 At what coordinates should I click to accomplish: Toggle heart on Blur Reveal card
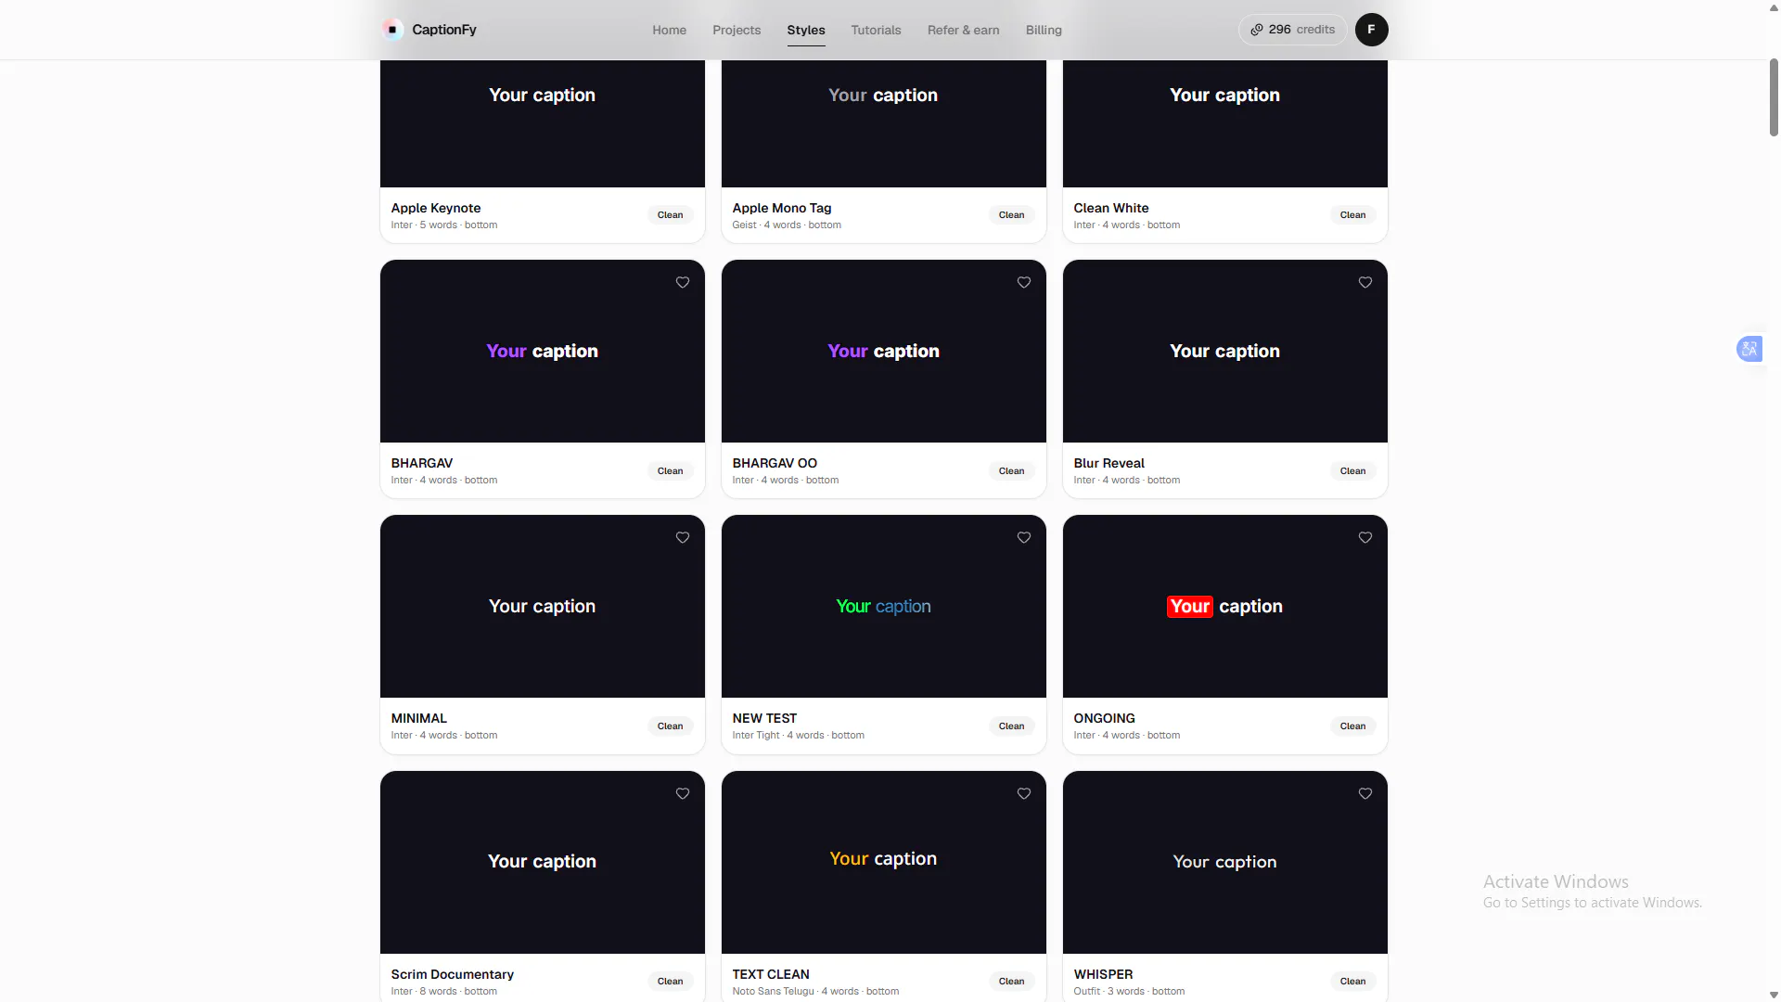(1365, 282)
